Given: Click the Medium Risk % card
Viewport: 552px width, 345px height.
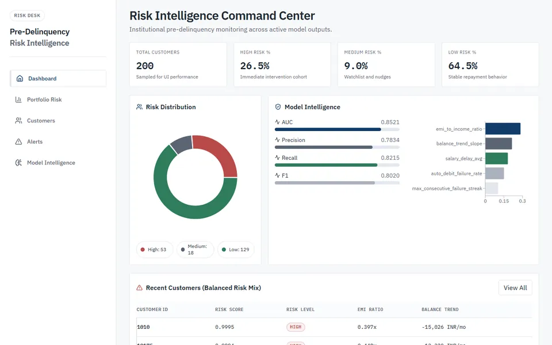Looking at the screenshot, I should click(x=386, y=64).
